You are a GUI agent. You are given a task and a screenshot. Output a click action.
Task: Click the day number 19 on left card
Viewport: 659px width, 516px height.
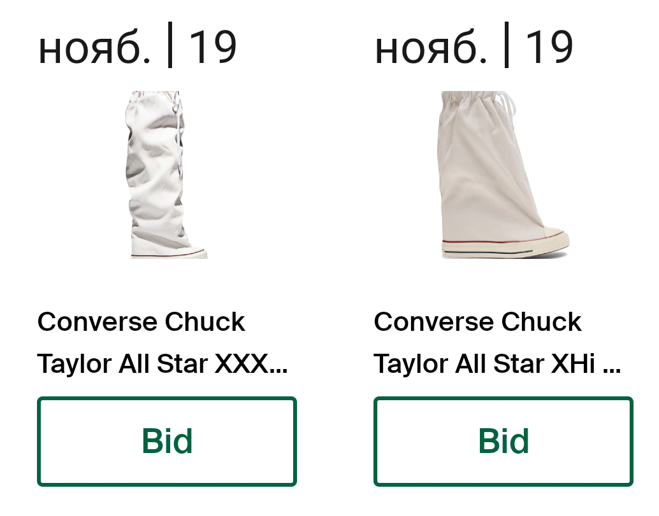pyautogui.click(x=213, y=47)
